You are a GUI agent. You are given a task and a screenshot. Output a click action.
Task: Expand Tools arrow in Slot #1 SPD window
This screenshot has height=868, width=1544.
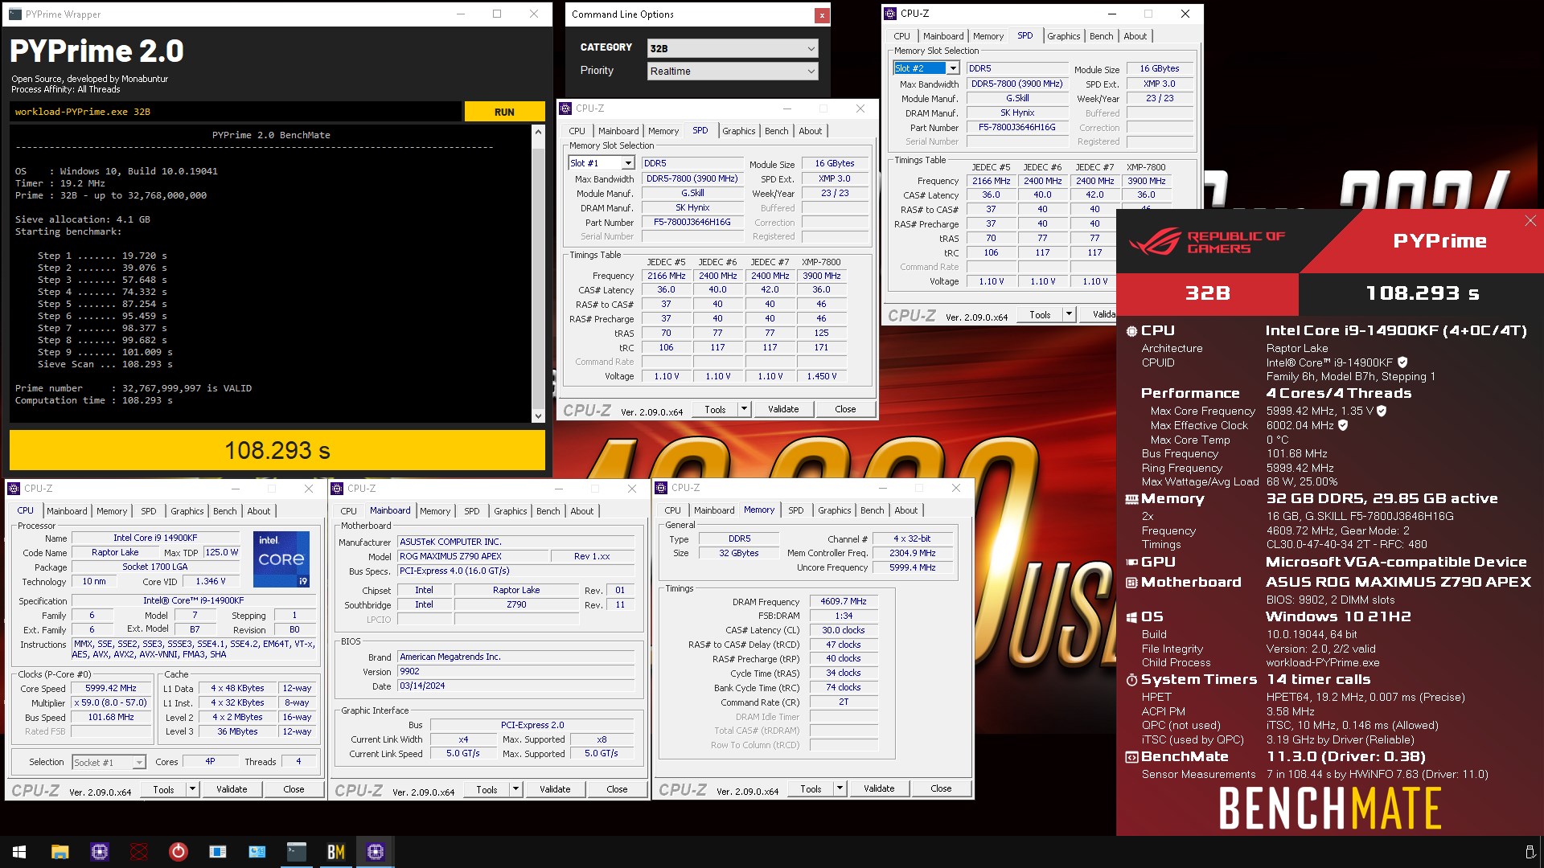pos(744,409)
